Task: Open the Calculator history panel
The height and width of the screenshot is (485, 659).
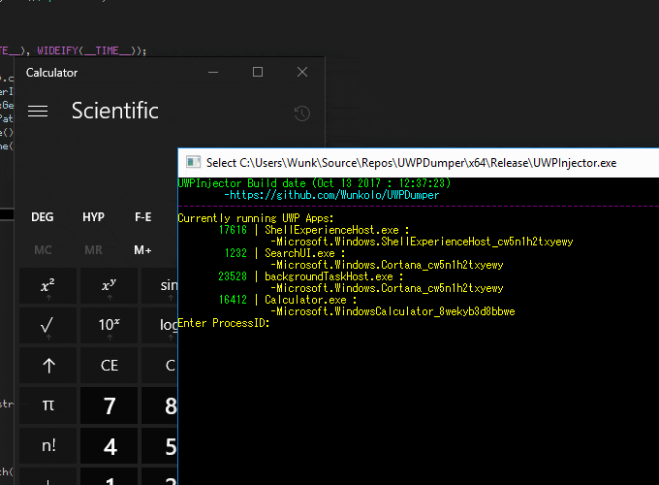Action: pos(302,113)
